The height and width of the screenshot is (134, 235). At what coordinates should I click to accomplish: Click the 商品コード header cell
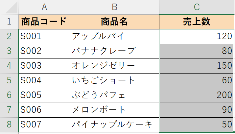coord(44,22)
